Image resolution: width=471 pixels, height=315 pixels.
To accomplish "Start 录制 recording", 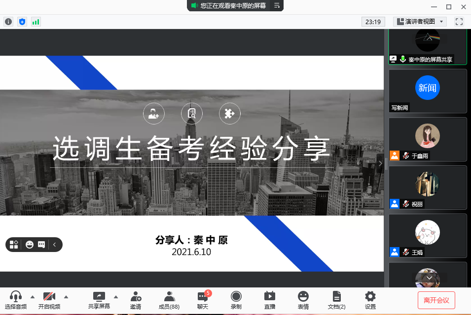I will pos(236,300).
